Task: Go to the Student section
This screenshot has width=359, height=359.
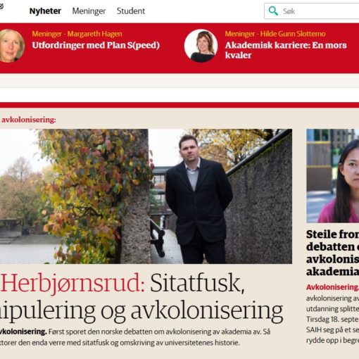Action: (x=131, y=11)
